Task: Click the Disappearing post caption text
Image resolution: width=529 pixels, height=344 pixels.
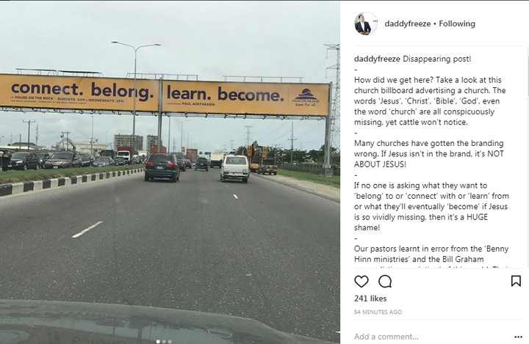Action: [x=436, y=59]
